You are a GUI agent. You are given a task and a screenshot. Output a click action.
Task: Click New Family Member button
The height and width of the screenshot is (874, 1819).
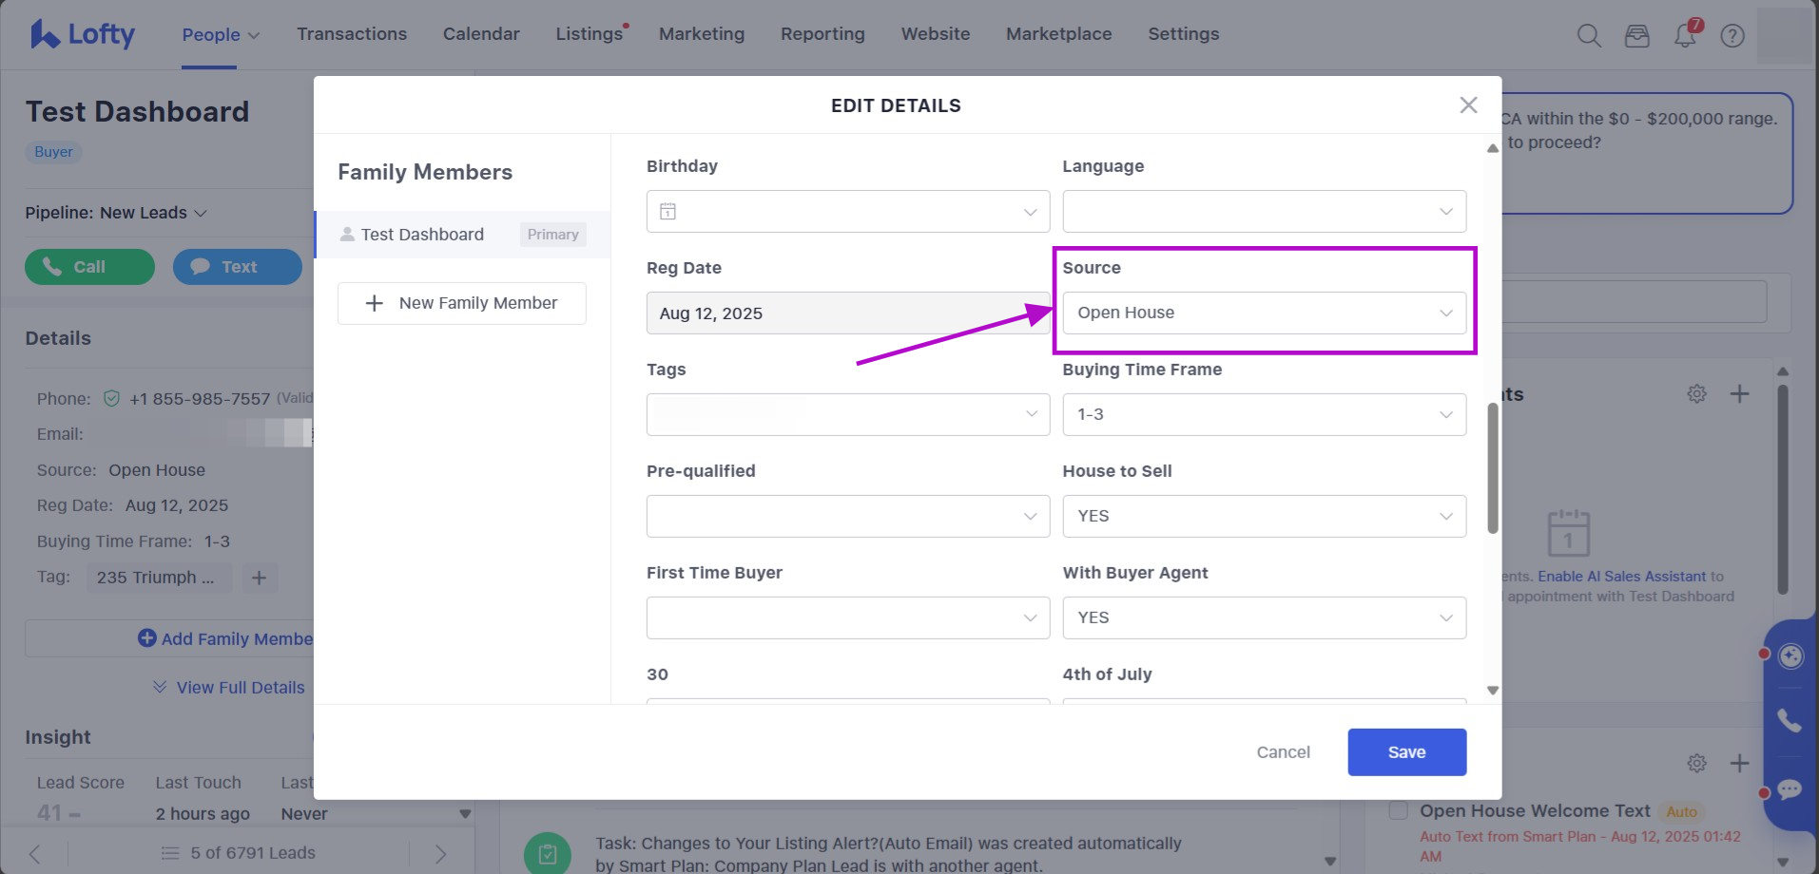[461, 303]
